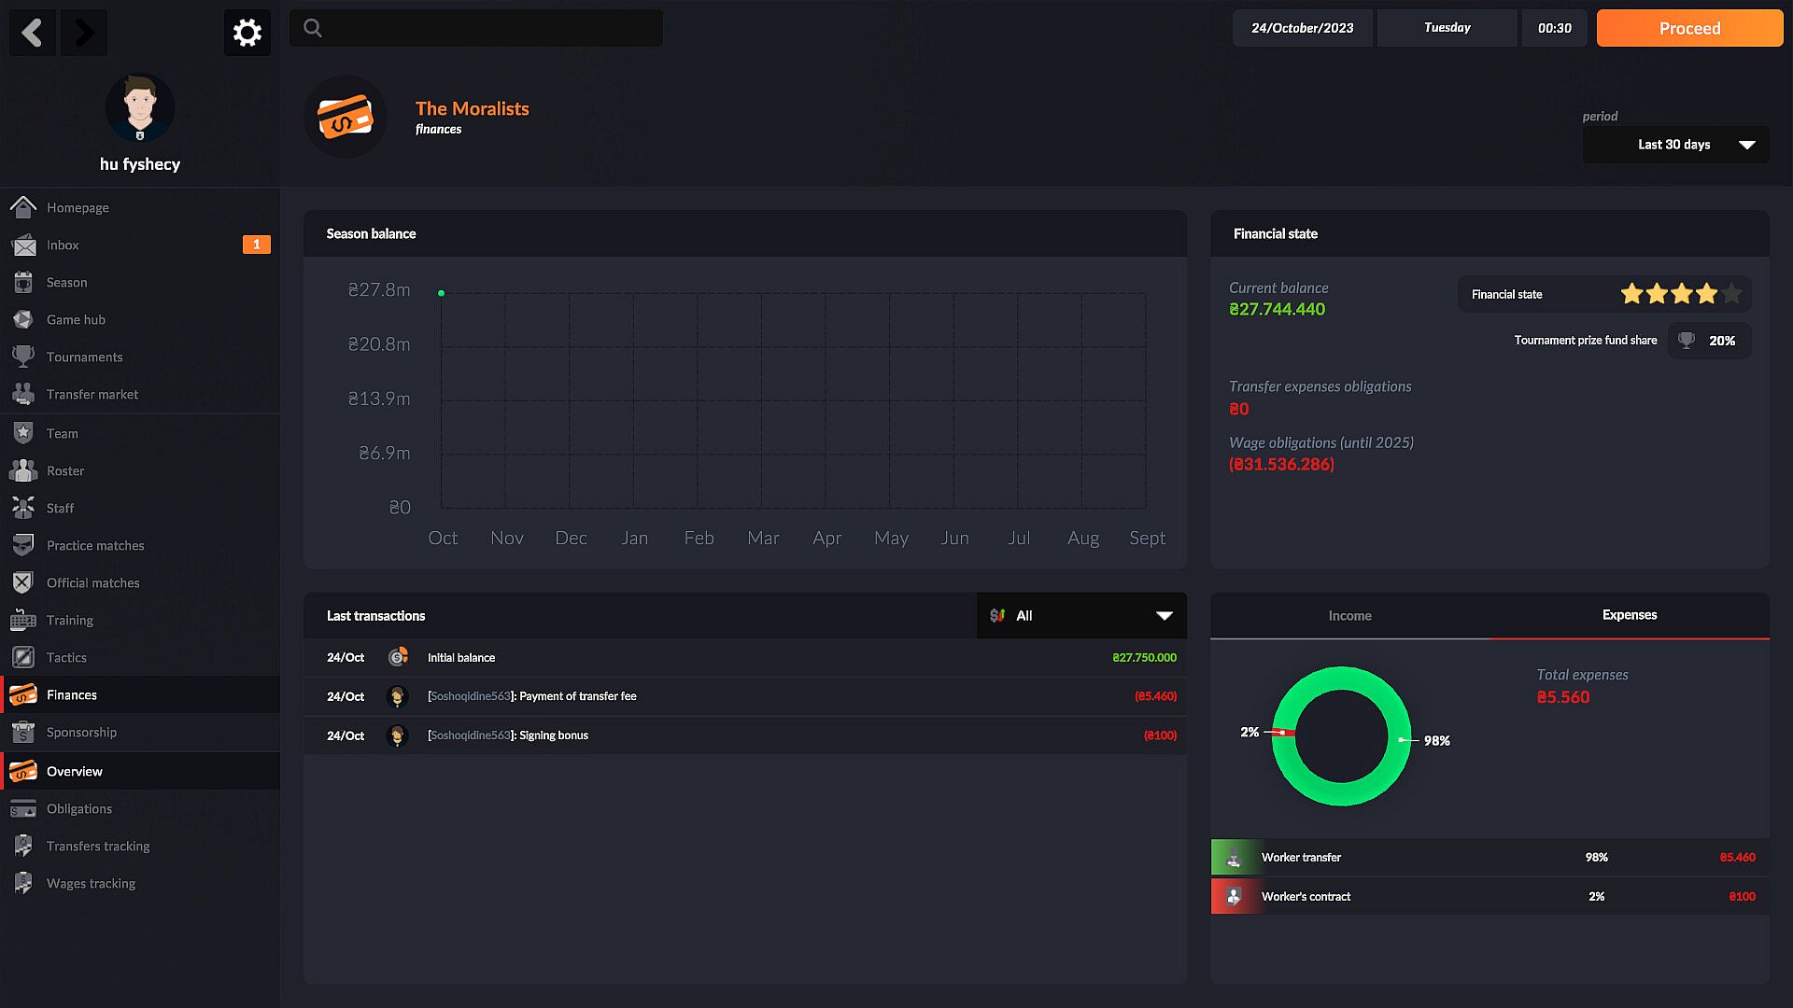1793x1008 pixels.
Task: Open Inbox with 1 unread message
Action: click(63, 245)
